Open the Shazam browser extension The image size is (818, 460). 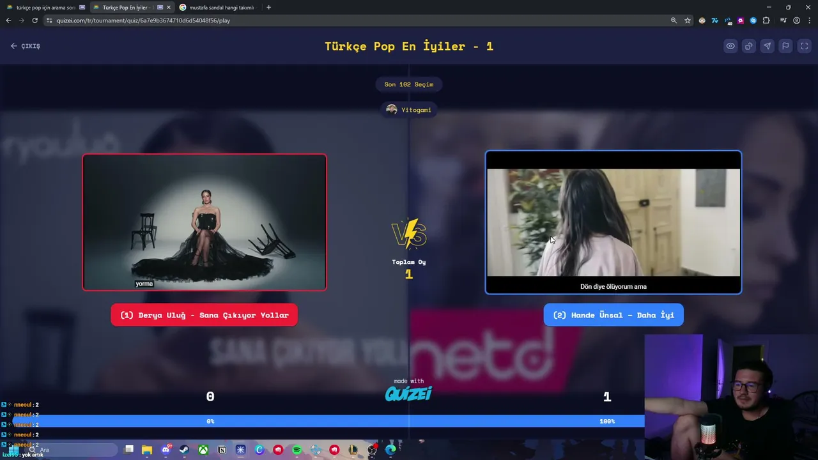[753, 20]
